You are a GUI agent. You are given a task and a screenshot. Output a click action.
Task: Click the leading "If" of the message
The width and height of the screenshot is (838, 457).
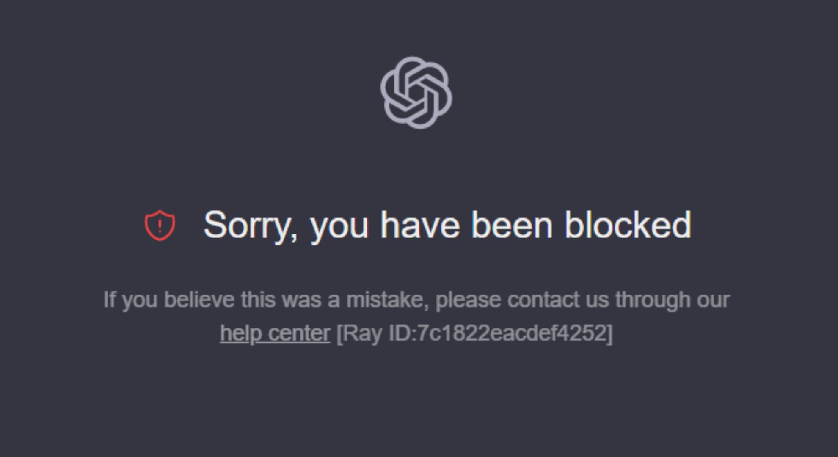(x=110, y=300)
